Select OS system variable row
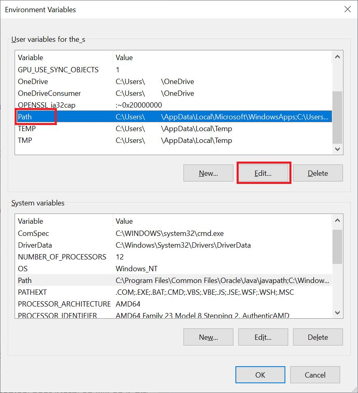 point(175,269)
